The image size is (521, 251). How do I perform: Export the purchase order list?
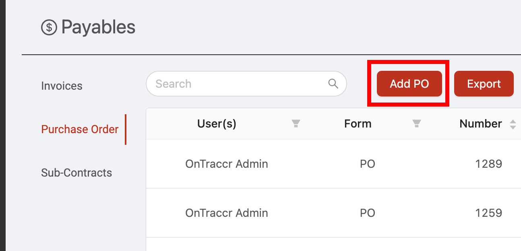tap(484, 84)
